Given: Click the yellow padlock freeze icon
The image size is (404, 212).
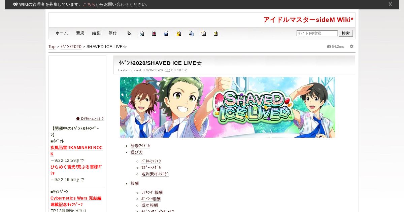Looking at the screenshot, I should (179, 33).
